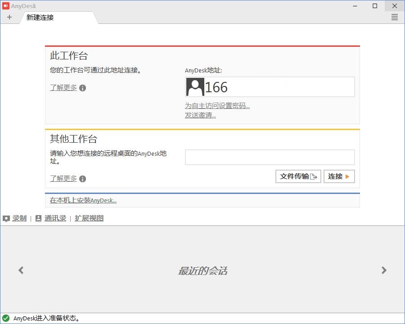Click the remote address input field
The width and height of the screenshot is (405, 324).
270,157
